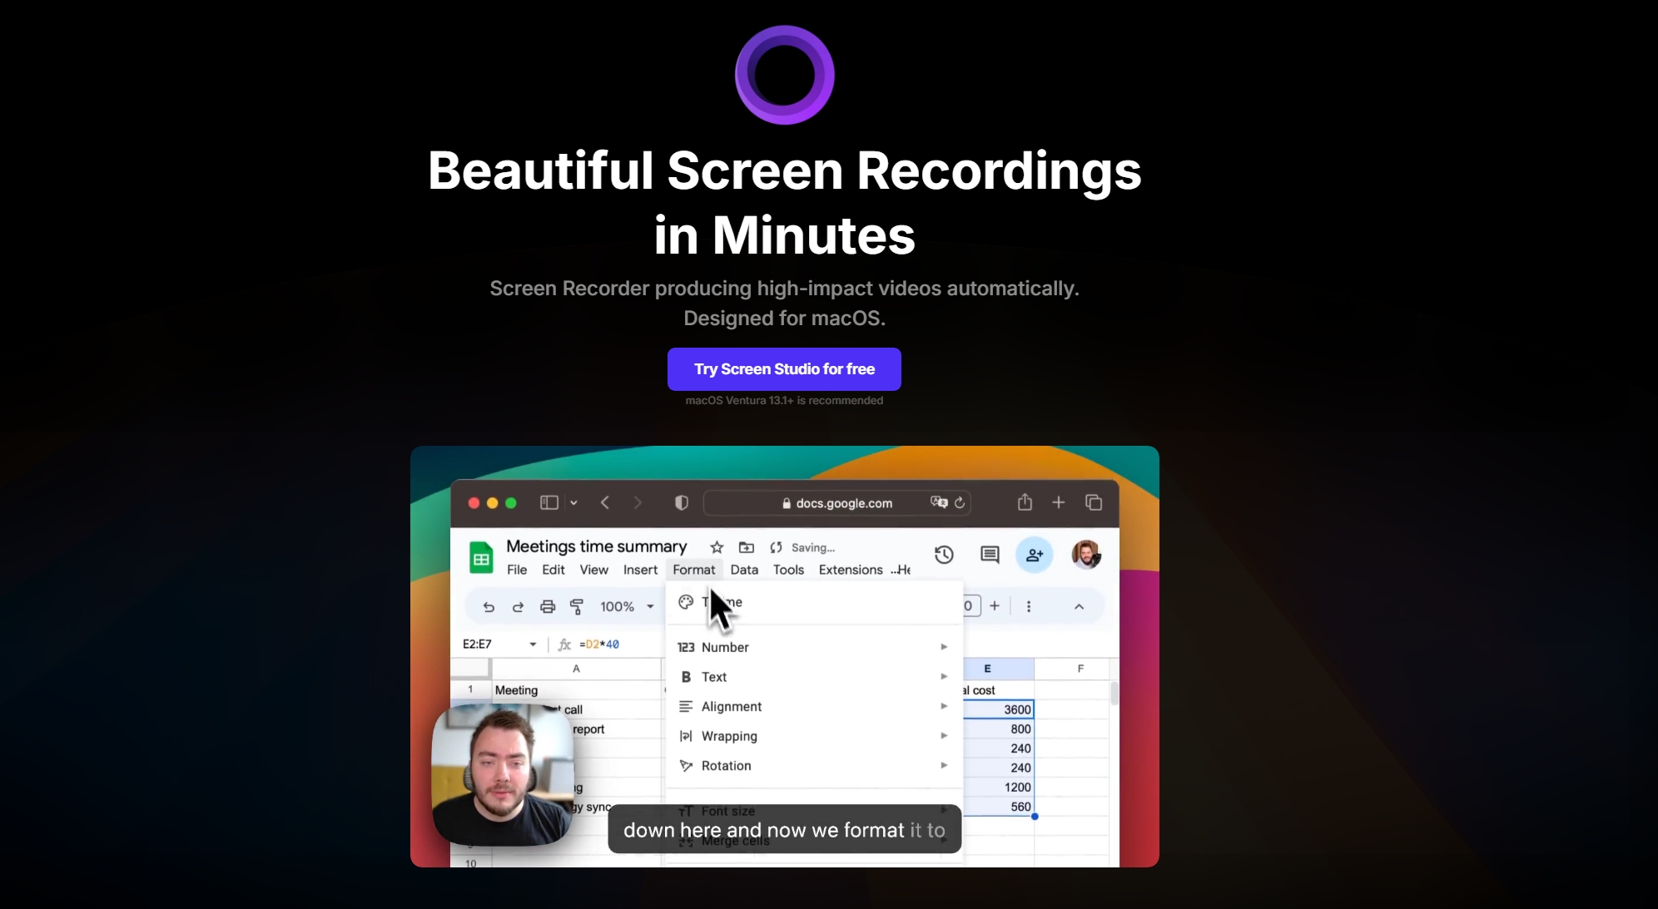Reload the page with the refresh icon
The height and width of the screenshot is (909, 1658).
tap(960, 502)
